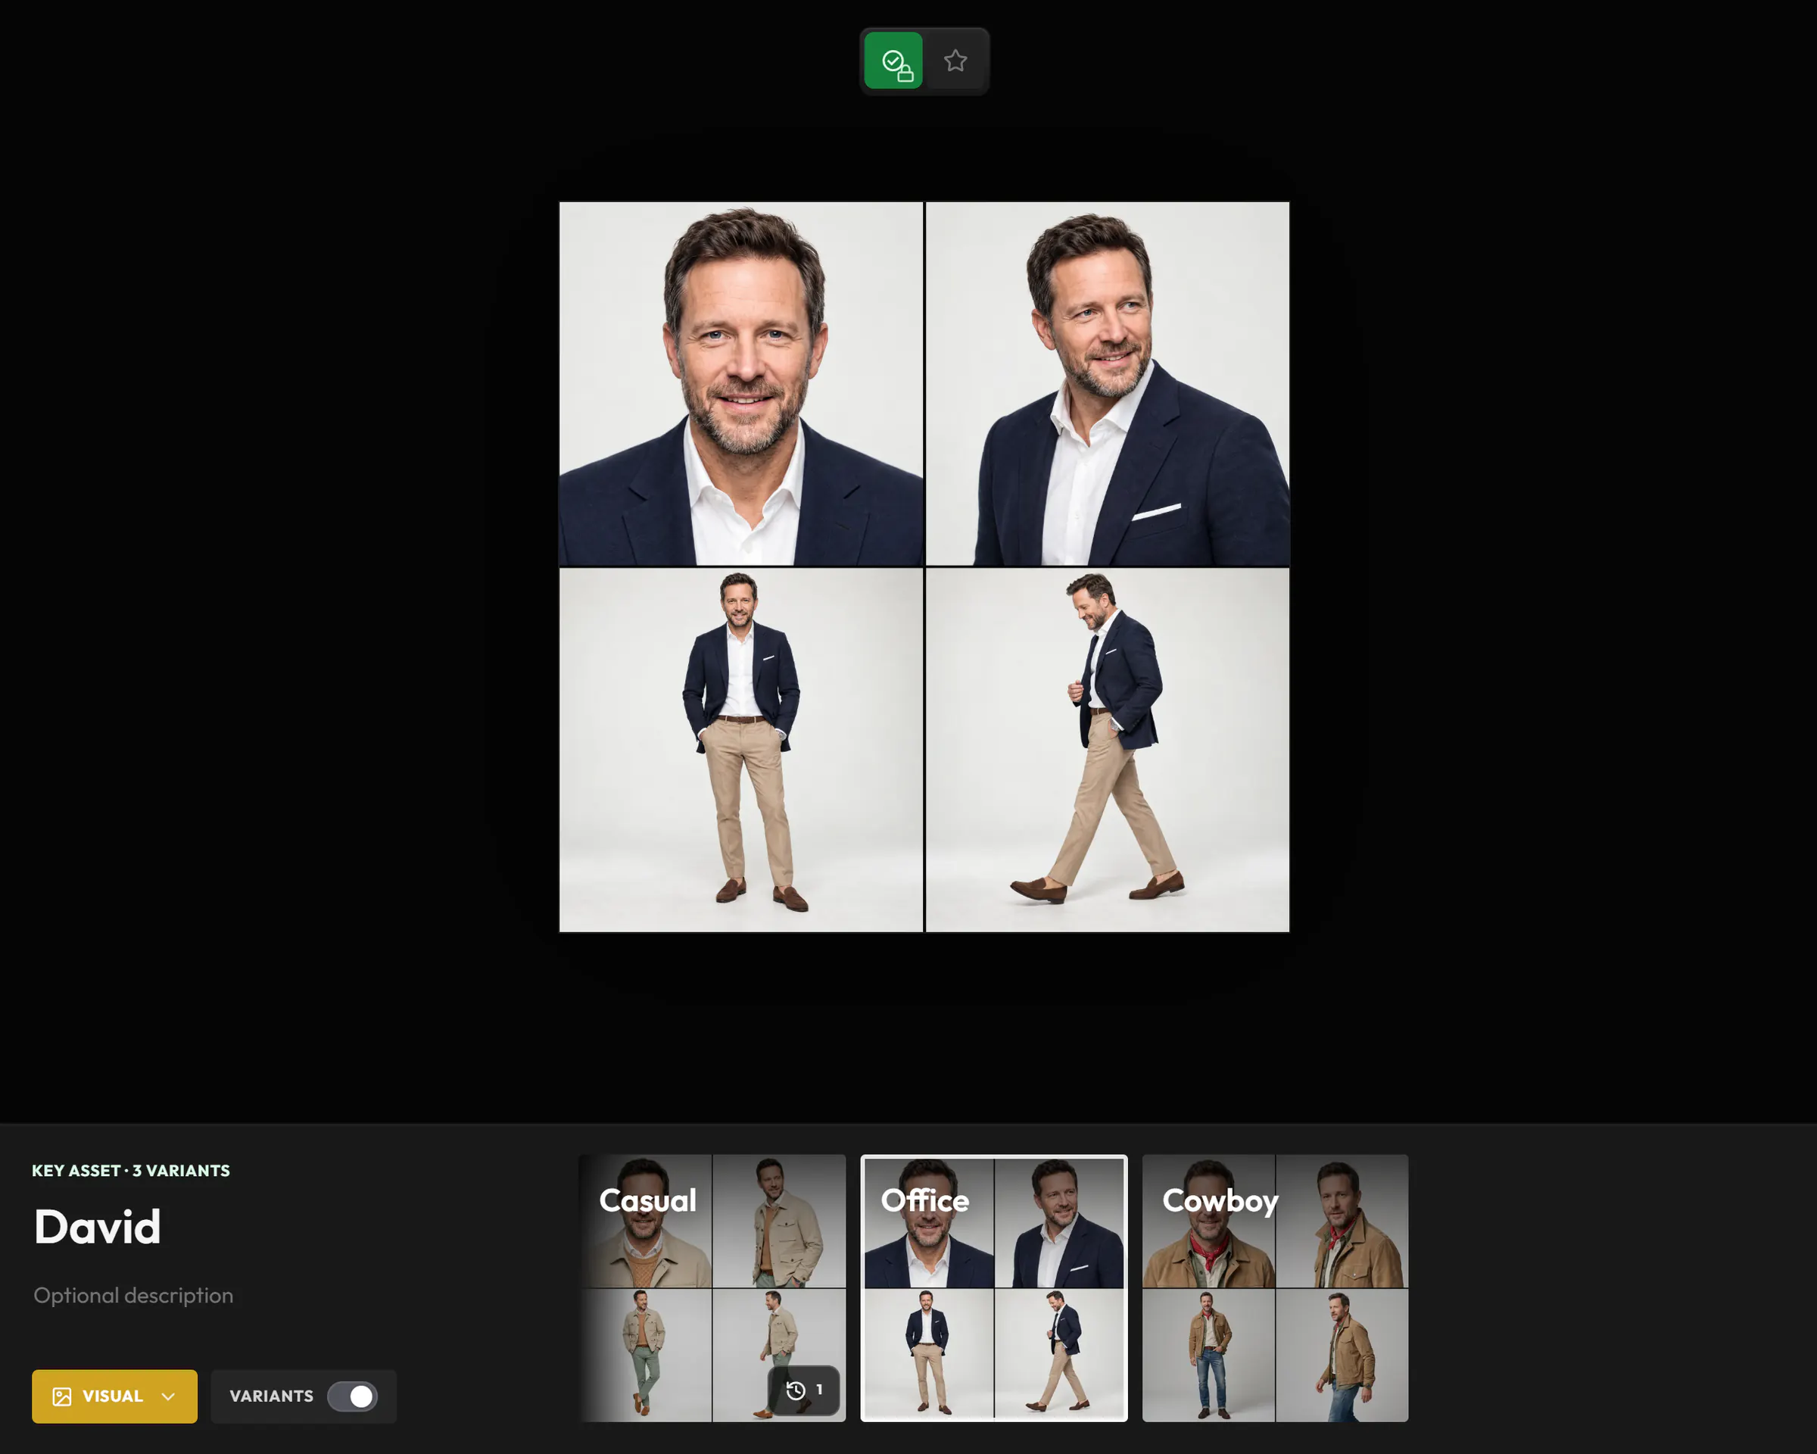Select the Cowboy variant thumbnail
The width and height of the screenshot is (1817, 1454).
click(1275, 1288)
